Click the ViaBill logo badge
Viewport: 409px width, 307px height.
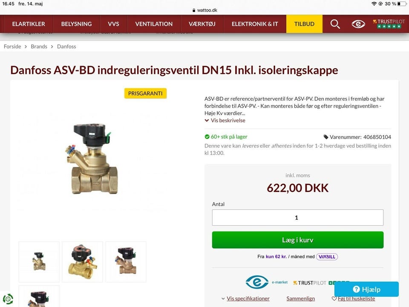coord(327,257)
